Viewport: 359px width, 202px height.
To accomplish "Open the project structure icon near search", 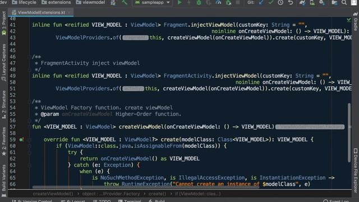I will pos(334,2).
